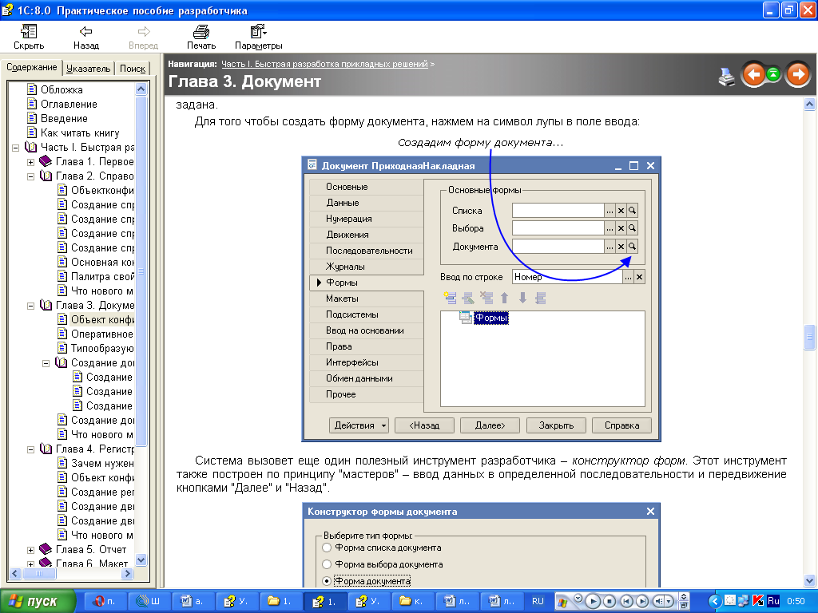
Task: Collapse the 'Глава 4. Регистр' tree node
Action: point(30,449)
